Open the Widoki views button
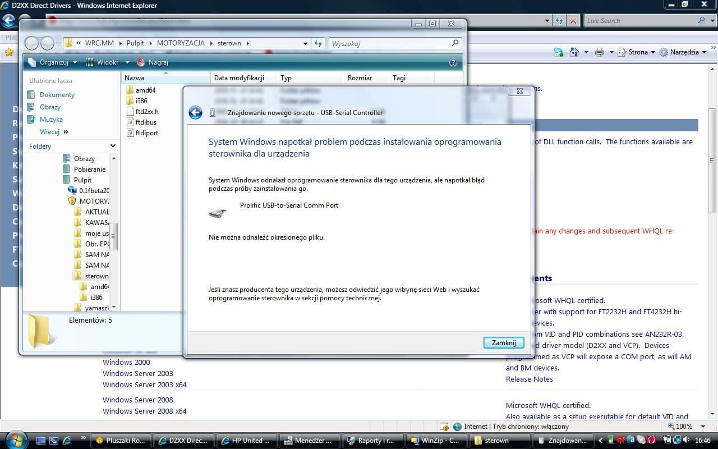The width and height of the screenshot is (718, 449). tap(103, 62)
